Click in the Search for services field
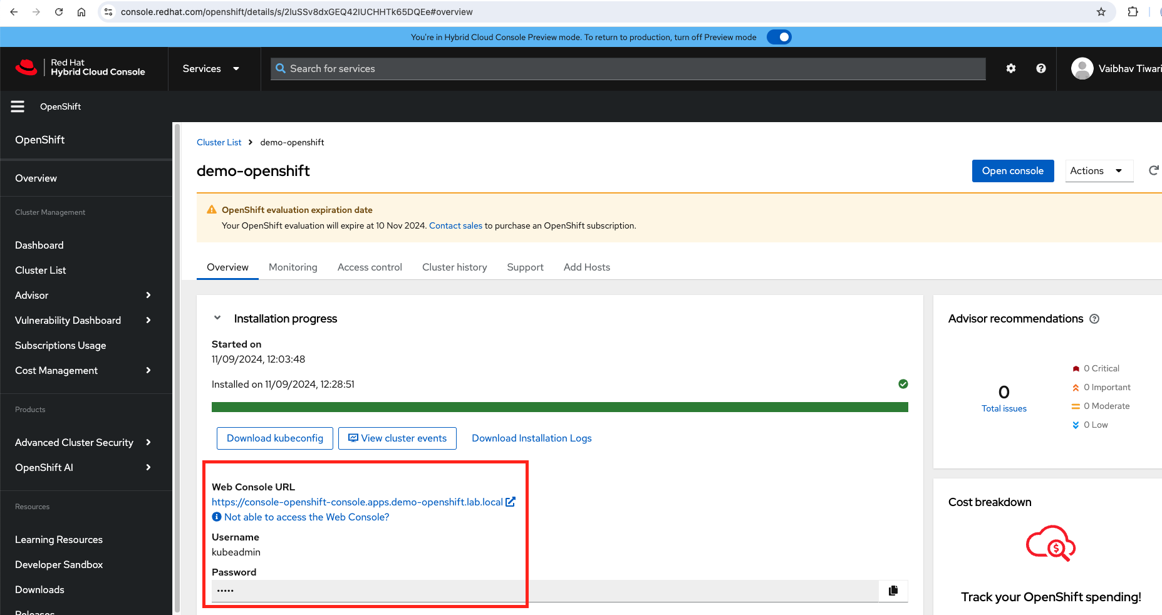Viewport: 1162px width, 615px height. coord(628,68)
